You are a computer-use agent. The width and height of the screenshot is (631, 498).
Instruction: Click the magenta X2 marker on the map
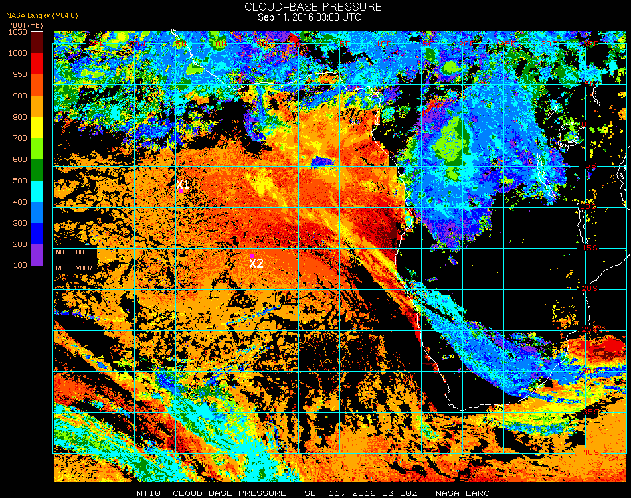pyautogui.click(x=252, y=256)
